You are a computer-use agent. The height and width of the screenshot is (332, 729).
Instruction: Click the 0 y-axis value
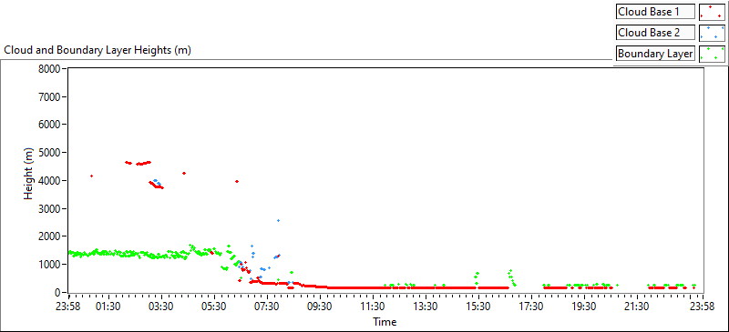coord(57,293)
